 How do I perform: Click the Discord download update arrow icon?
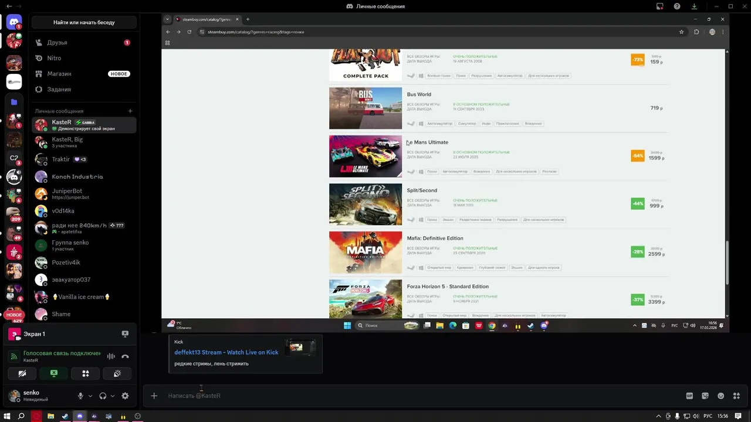(695, 6)
